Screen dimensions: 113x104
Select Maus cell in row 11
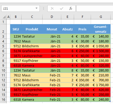32,75
